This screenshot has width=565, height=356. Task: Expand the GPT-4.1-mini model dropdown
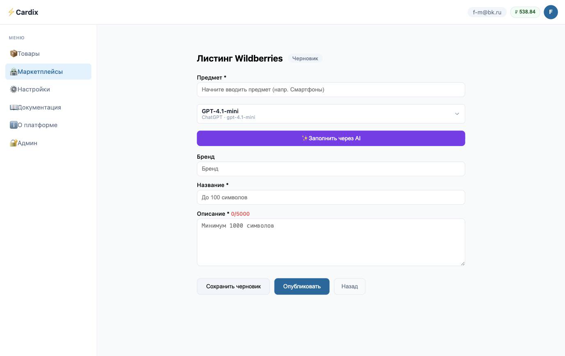(x=331, y=114)
